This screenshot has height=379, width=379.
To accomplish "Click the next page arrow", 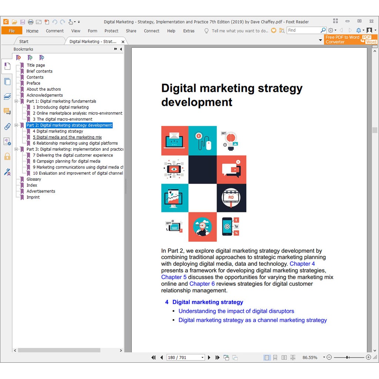I will (x=209, y=358).
